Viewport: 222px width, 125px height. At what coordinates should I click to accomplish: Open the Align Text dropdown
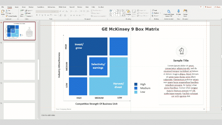[96, 13]
